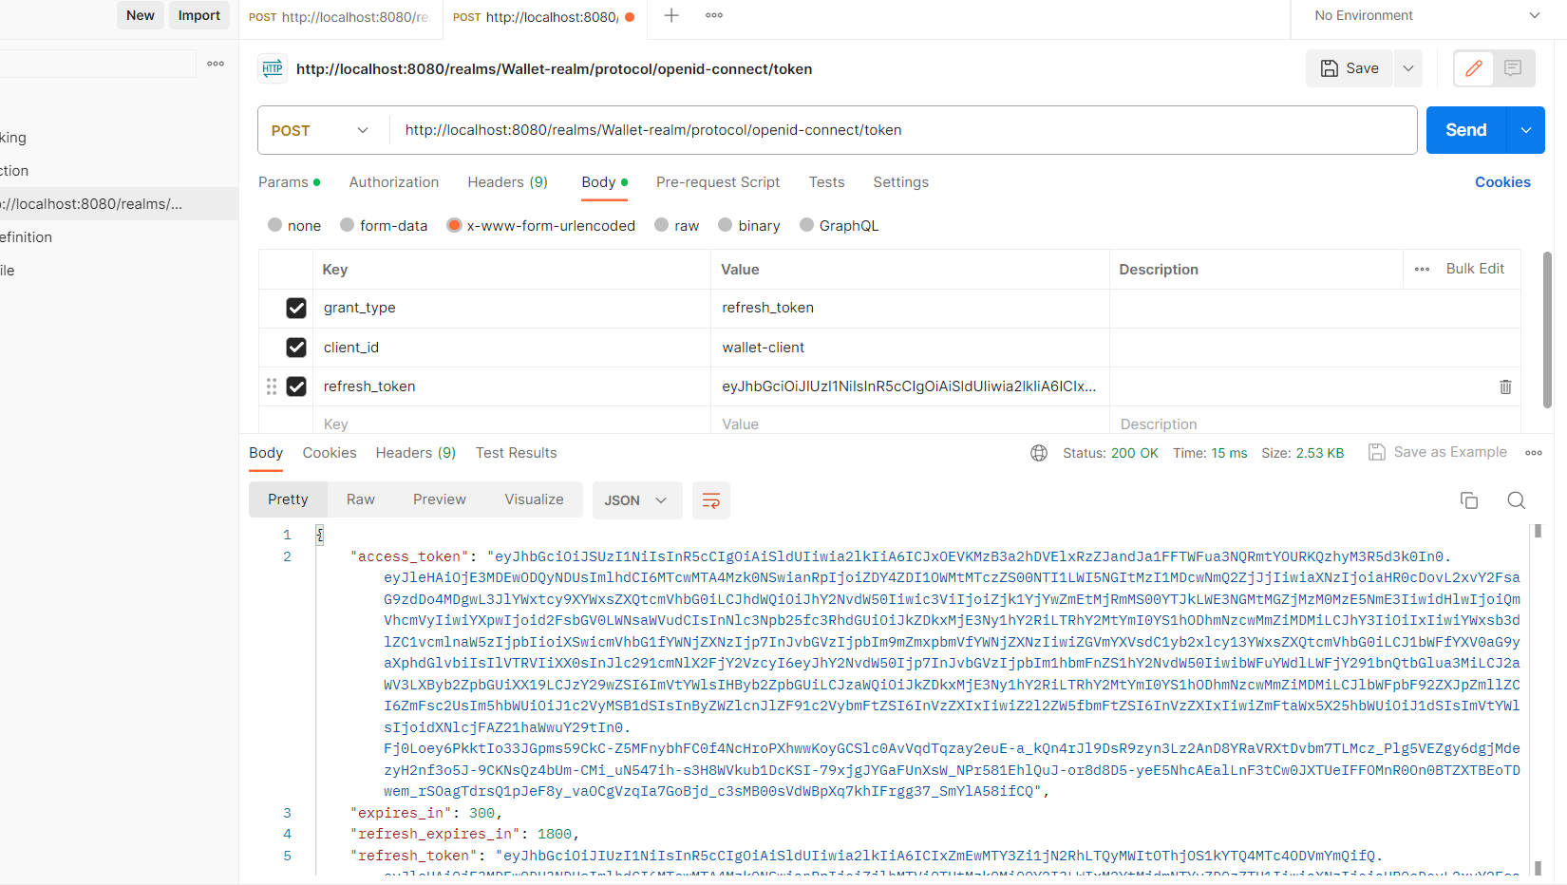Click the refresh_token value cell
Image resolution: width=1567 pixels, height=885 pixels.
click(x=910, y=386)
